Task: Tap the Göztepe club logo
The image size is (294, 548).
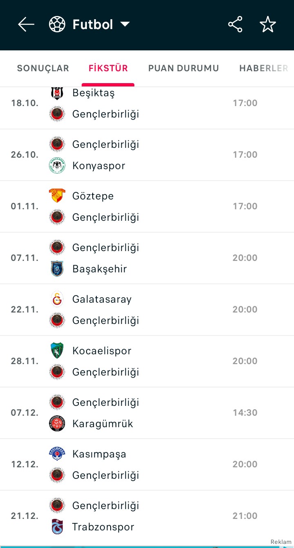Action: tap(57, 196)
